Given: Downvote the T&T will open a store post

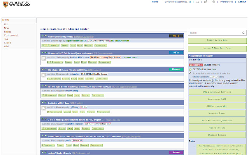Looking at the screenshot, I should pos(46,86).
